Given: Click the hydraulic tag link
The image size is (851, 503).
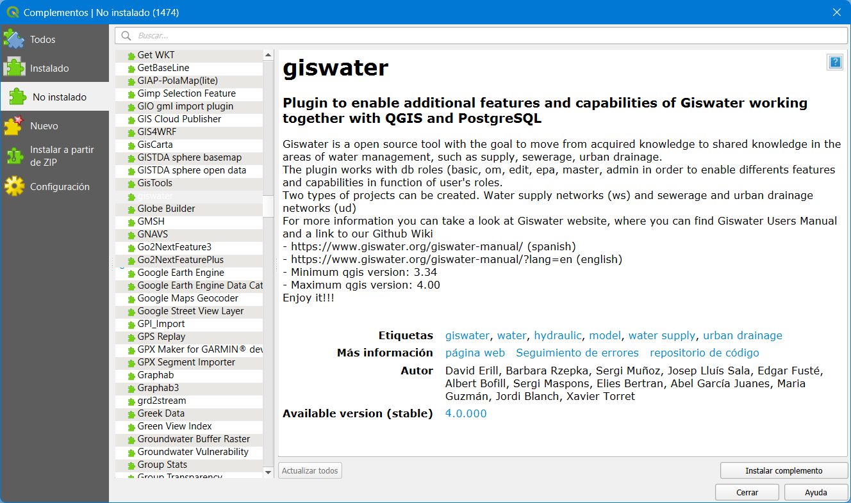Looking at the screenshot, I should 558,335.
